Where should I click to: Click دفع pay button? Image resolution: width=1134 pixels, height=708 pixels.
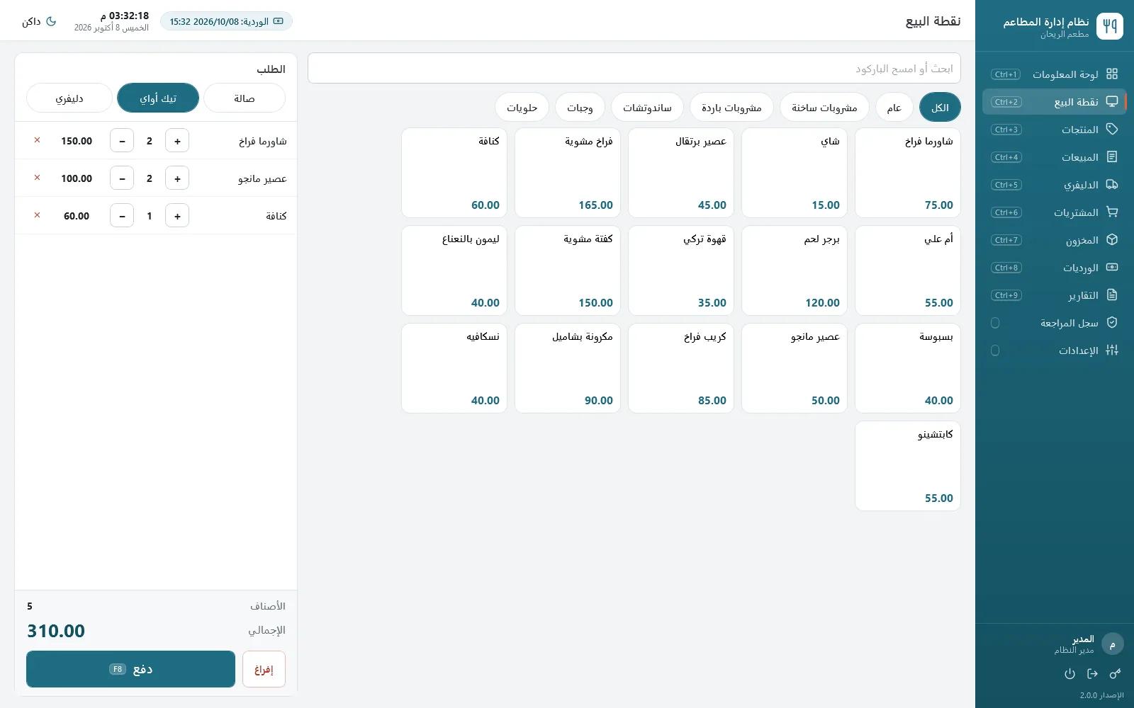click(x=130, y=669)
